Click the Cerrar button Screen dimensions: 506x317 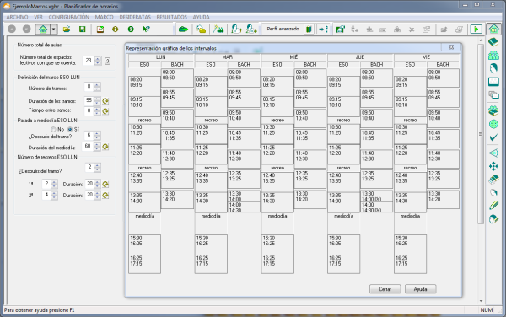(385, 289)
